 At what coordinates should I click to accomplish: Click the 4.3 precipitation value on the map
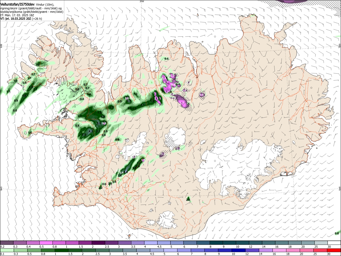coord(91,131)
